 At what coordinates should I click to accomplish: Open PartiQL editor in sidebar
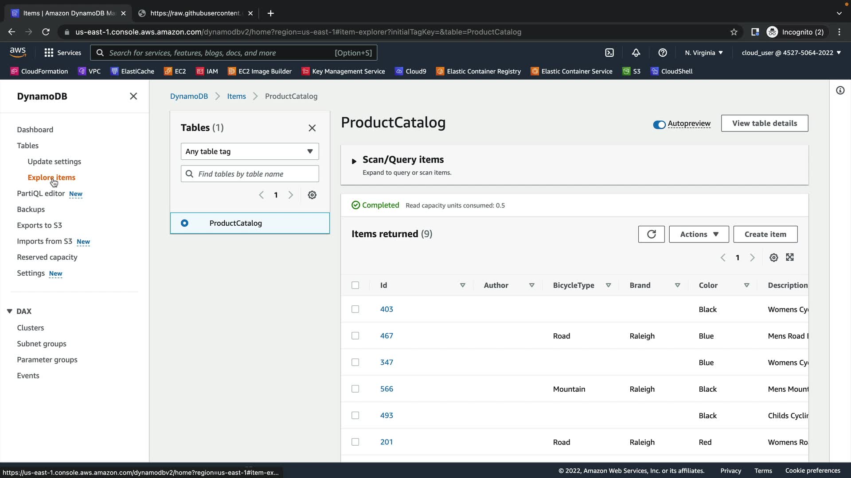coord(41,193)
